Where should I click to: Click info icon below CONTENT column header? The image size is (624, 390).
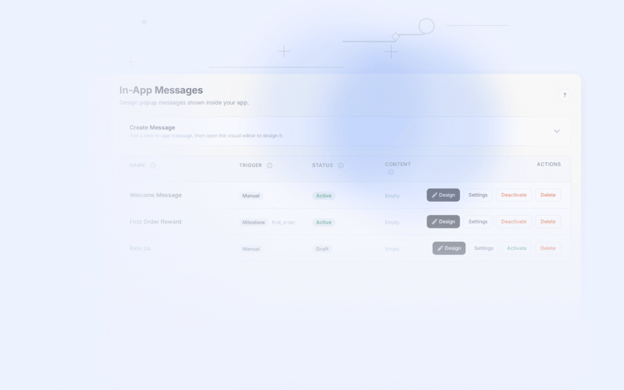(x=391, y=172)
